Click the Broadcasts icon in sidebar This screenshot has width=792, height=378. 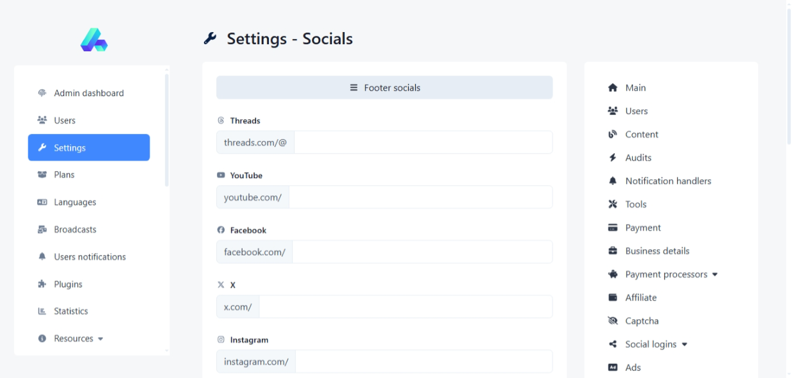(x=42, y=229)
